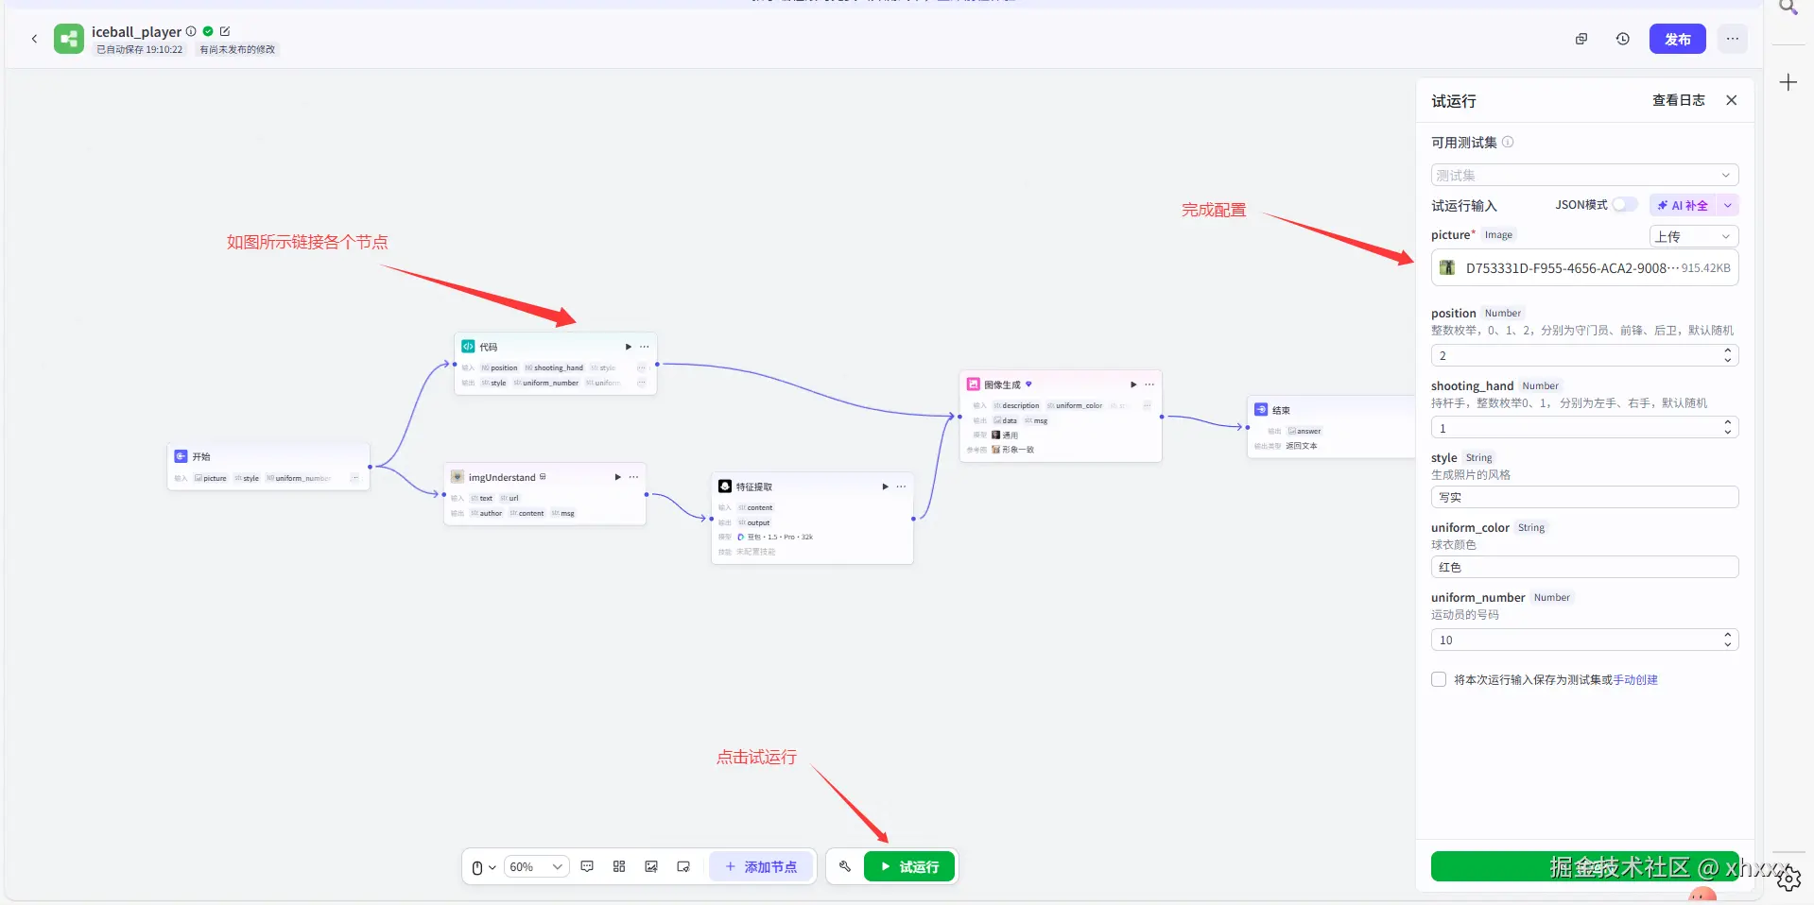Click the export image icon in toolbar
1814x905 pixels.
pos(651,866)
